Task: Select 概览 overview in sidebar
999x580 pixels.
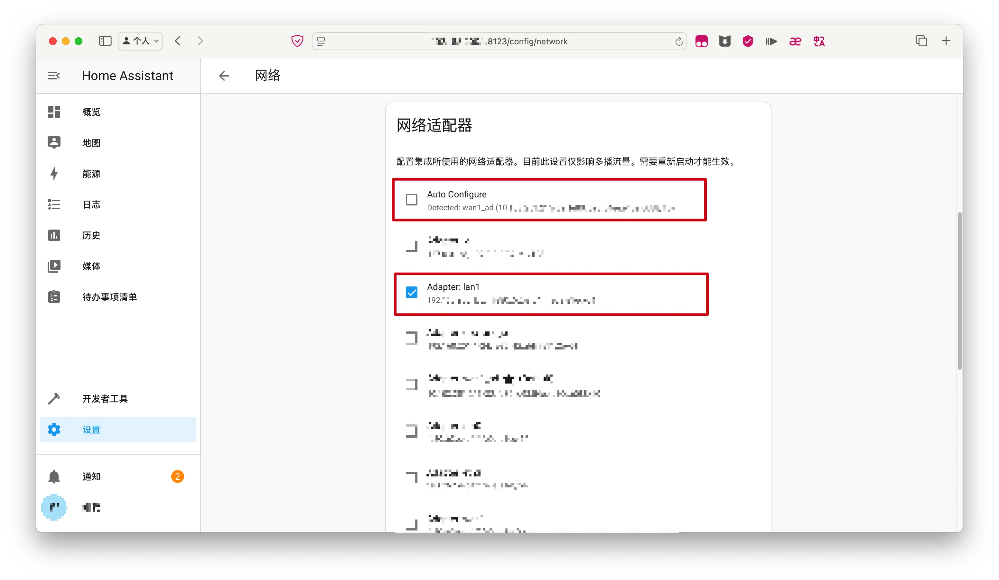Action: point(91,112)
